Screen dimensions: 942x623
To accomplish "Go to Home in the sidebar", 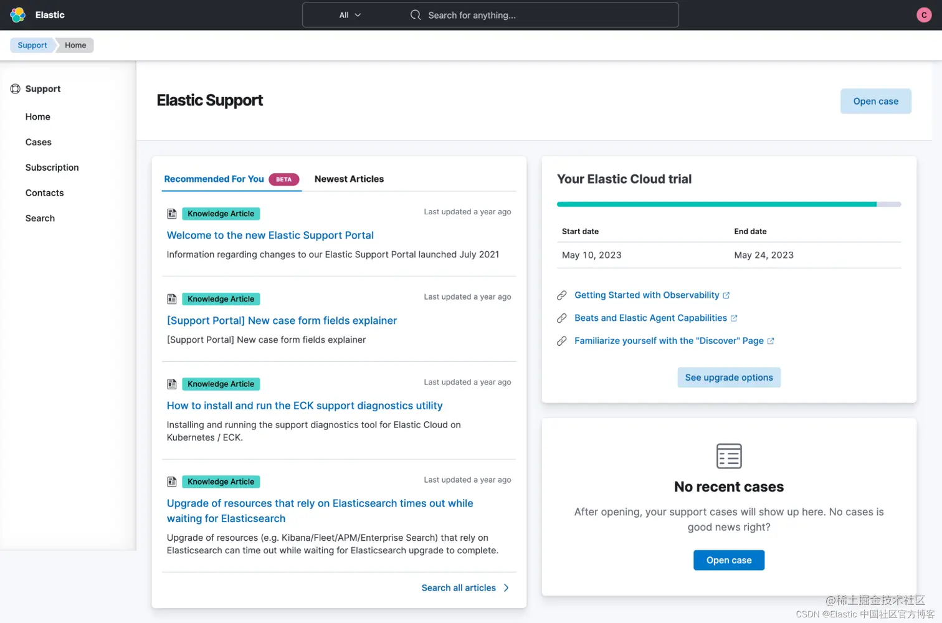I will click(38, 117).
